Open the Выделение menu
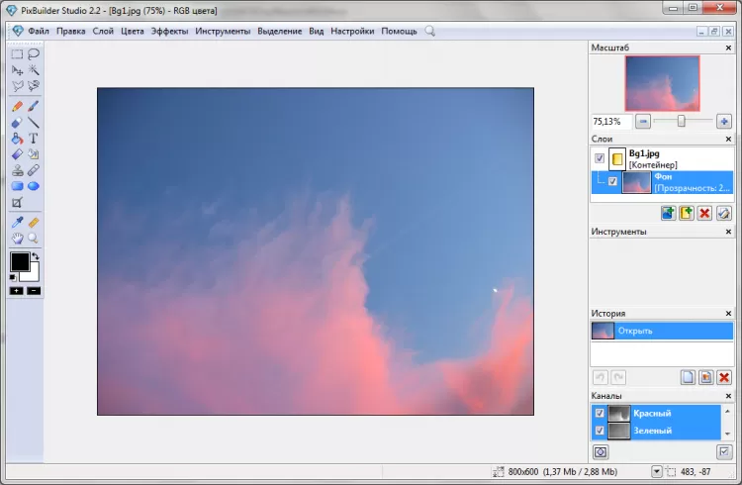Image resolution: width=742 pixels, height=485 pixels. pyautogui.click(x=280, y=31)
